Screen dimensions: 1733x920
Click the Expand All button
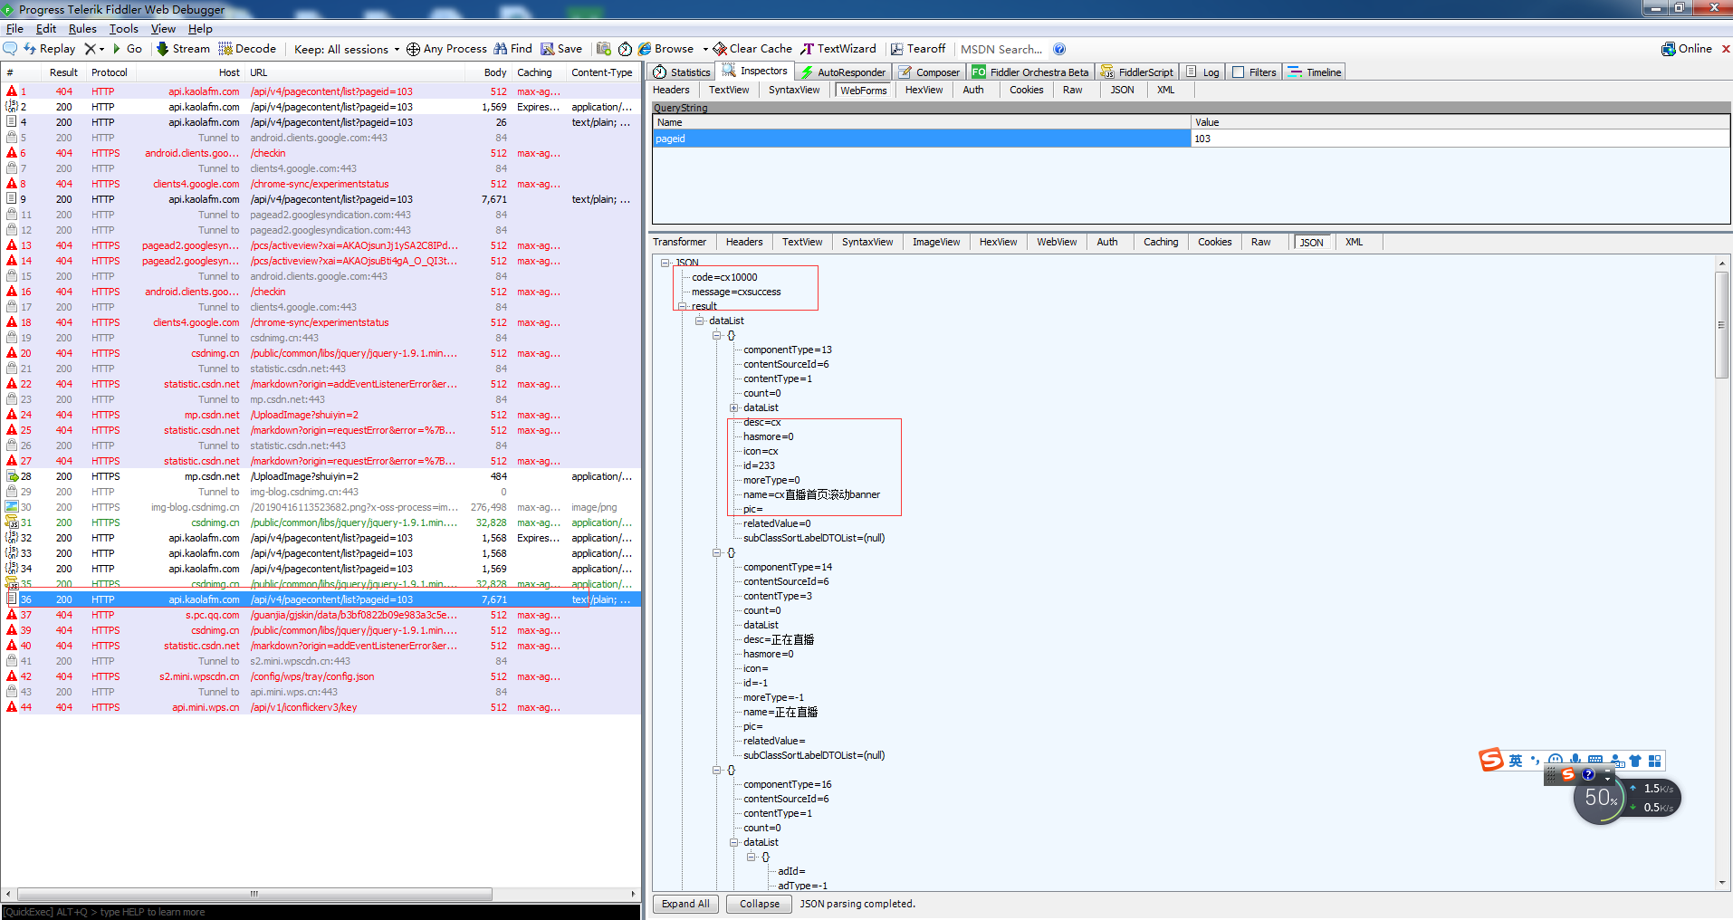pyautogui.click(x=685, y=904)
